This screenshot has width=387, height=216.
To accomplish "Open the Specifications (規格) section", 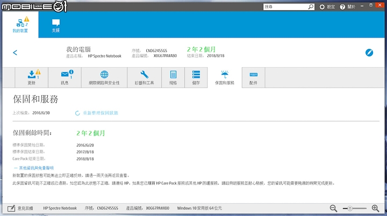I will click(173, 77).
